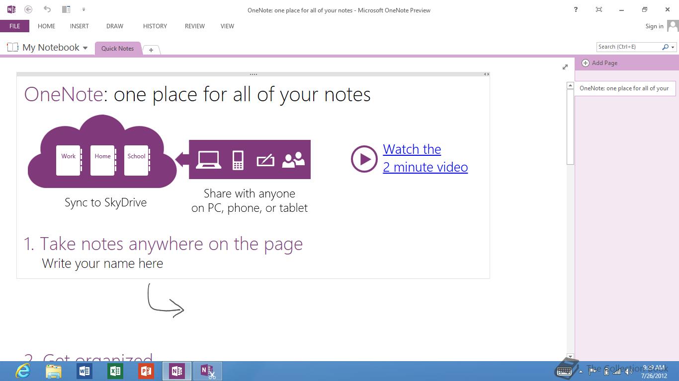This screenshot has height=381, width=679.
Task: Open 'Watch the 2 minute video' link
Action: click(425, 158)
